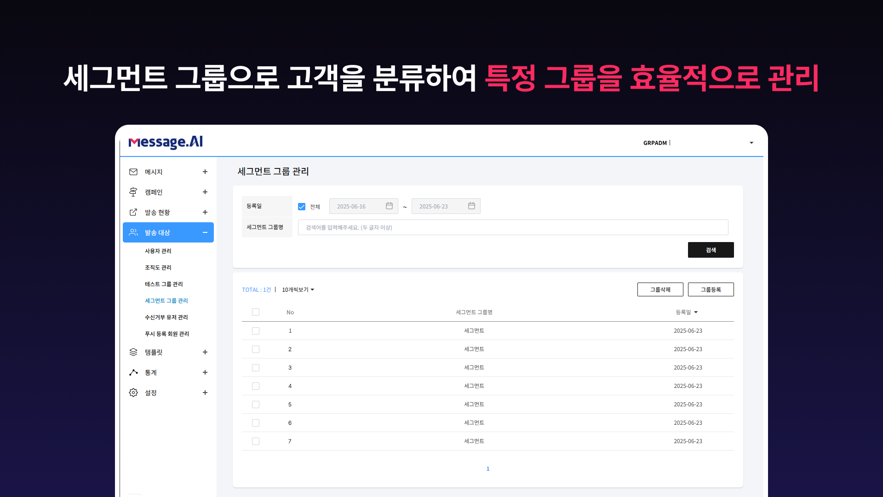The width and height of the screenshot is (883, 497).
Task: Collapse the 발송 대상 menu section
Action: point(205,232)
